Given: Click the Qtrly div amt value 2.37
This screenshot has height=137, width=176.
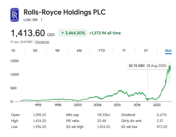Looking at the screenshot, I should [x=160, y=121].
